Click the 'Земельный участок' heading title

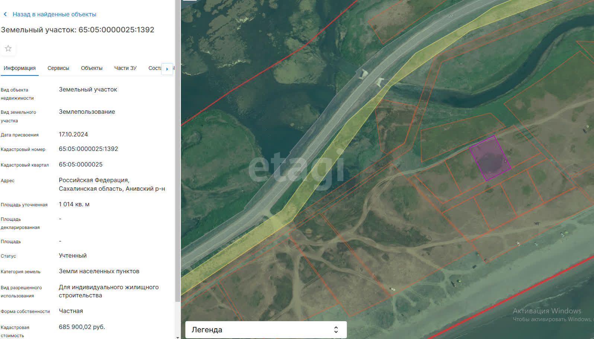point(77,30)
